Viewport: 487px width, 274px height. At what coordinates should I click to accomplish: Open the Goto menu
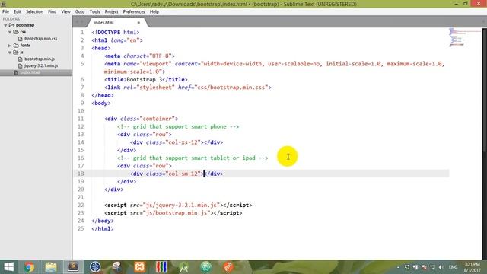click(x=80, y=12)
